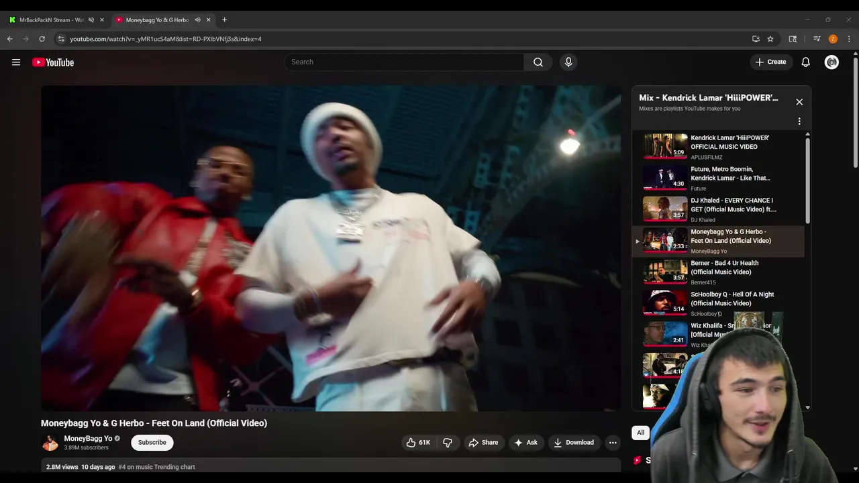Play Future, Metro Boomin Like That item
859x483 pixels.
click(719, 178)
